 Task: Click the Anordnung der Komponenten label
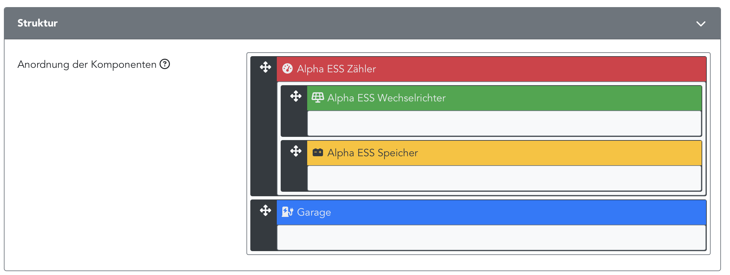(x=87, y=65)
